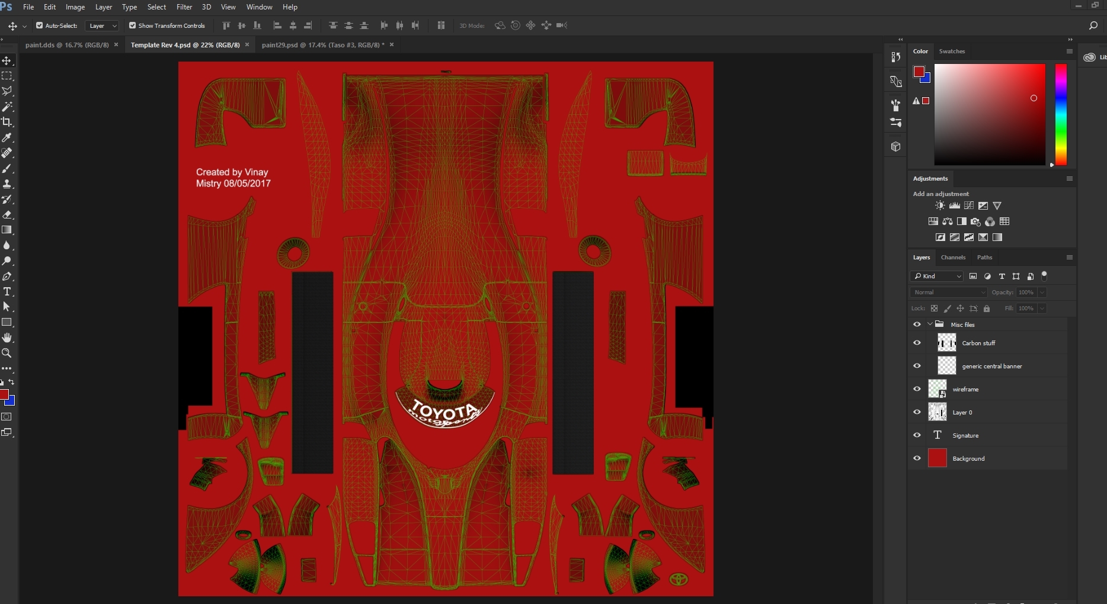The image size is (1107, 604).
Task: Open the blend mode Normal dropdown
Action: 948,292
